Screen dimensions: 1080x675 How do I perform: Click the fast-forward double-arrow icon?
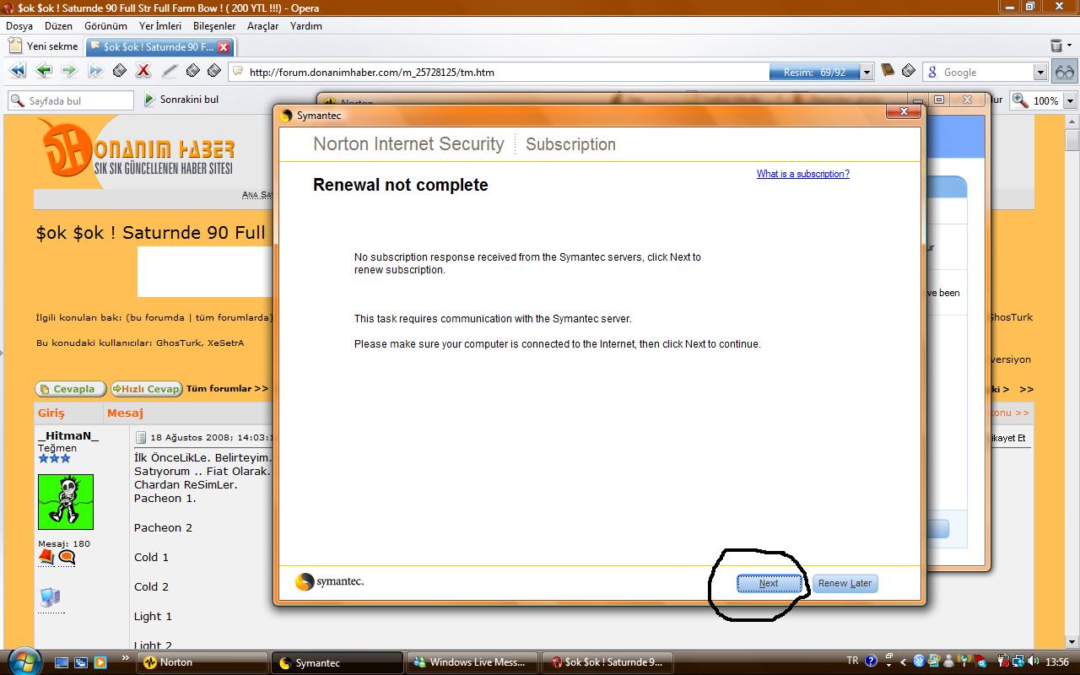click(95, 72)
